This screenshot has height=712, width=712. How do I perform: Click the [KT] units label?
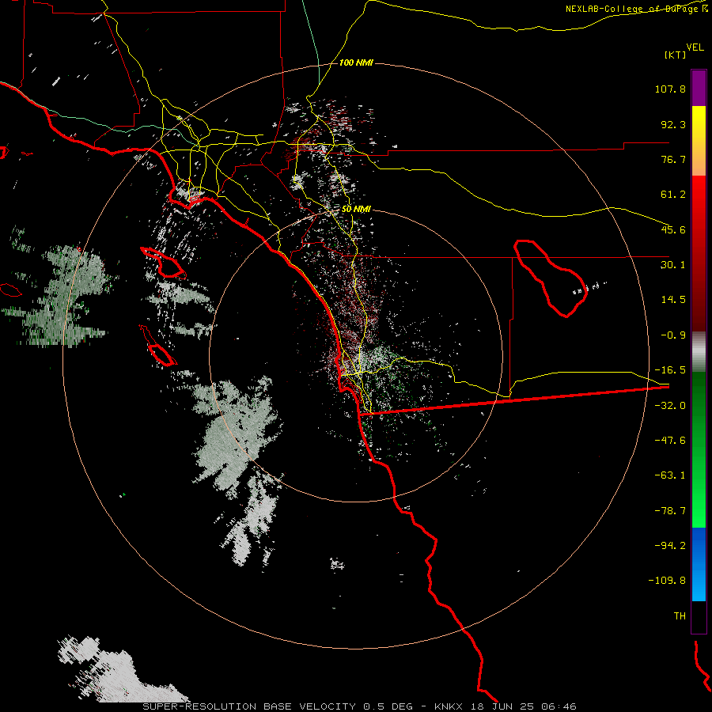(x=675, y=55)
